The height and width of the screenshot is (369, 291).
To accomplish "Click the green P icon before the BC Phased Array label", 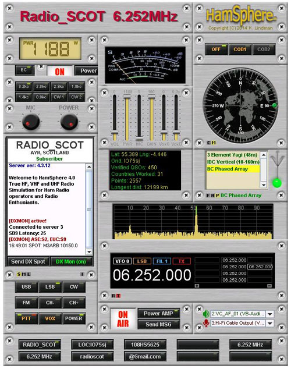I will point(217,196).
